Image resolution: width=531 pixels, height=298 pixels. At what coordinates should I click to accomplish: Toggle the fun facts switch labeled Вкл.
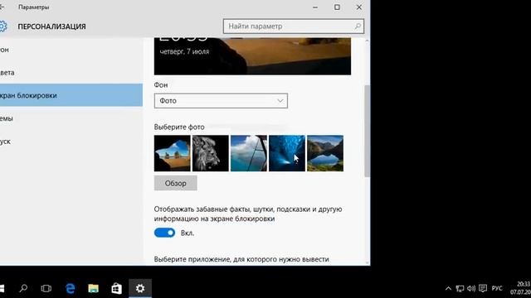[164, 233]
